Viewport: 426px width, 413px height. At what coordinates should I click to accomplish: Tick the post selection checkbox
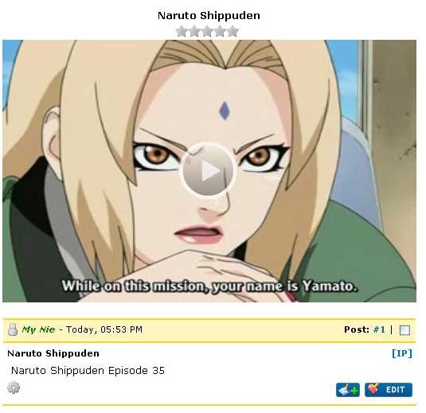[405, 330]
